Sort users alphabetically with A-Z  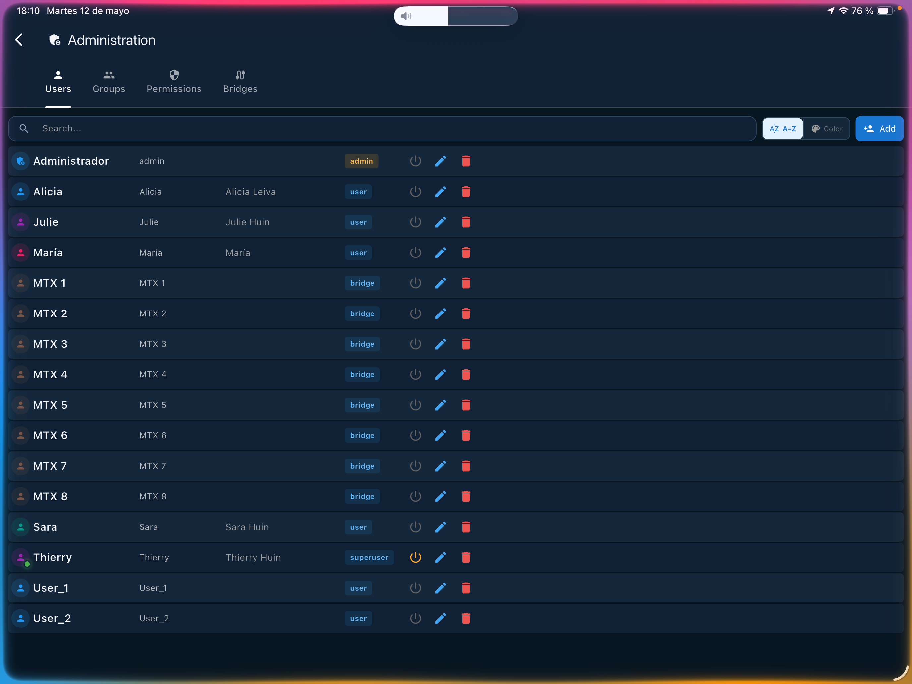[x=782, y=129]
